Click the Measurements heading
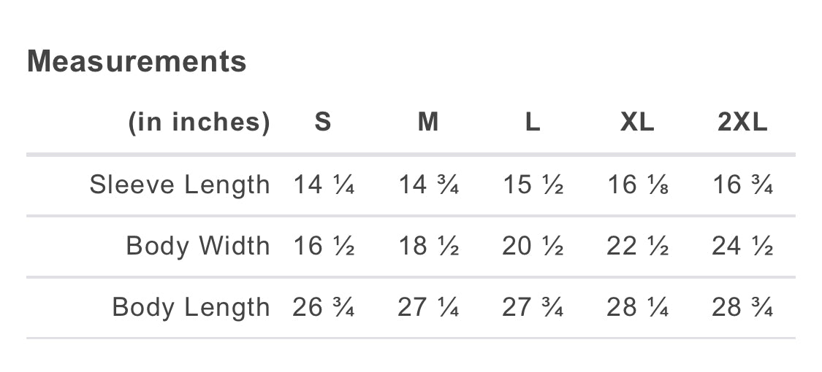The height and width of the screenshot is (372, 822). tap(137, 61)
